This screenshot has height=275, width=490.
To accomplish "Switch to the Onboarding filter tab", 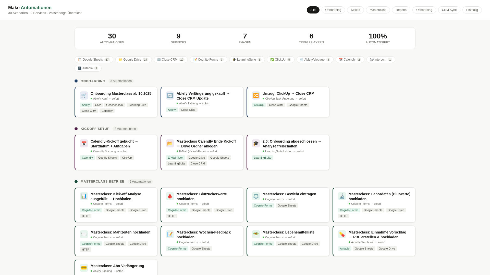I will [x=333, y=10].
